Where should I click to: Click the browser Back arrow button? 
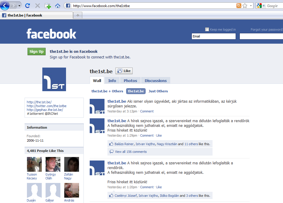5,6
